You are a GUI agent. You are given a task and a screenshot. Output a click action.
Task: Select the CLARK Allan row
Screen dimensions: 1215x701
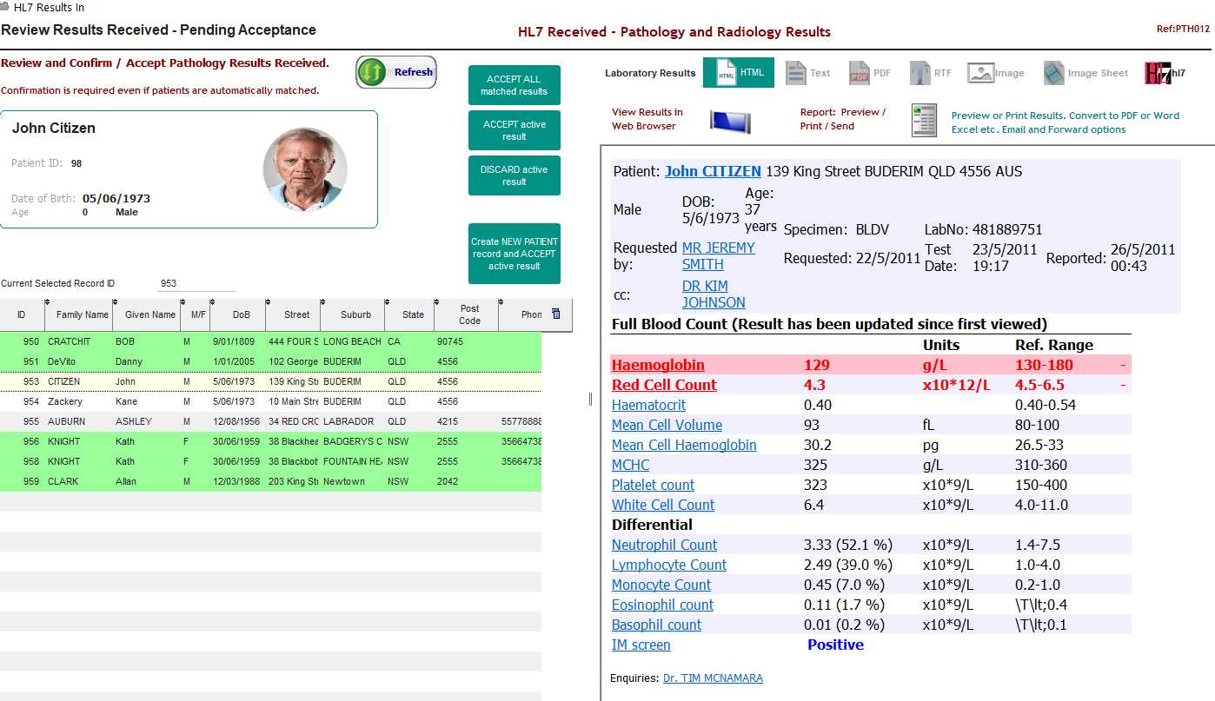[270, 481]
